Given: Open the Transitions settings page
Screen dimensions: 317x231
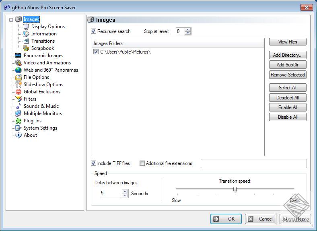Looking at the screenshot, I should pyautogui.click(x=43, y=41).
